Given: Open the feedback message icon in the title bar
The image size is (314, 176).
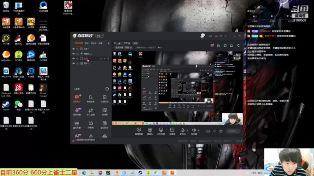Looking at the screenshot, I should [210, 36].
